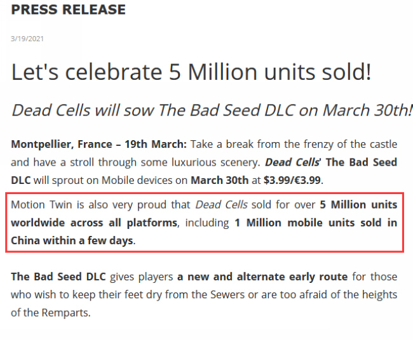
Task: Click the 3/19/2021 date stamp
Action: pos(27,39)
